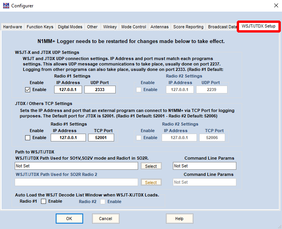
Task: Click the Cancel button
Action: (x=106, y=219)
